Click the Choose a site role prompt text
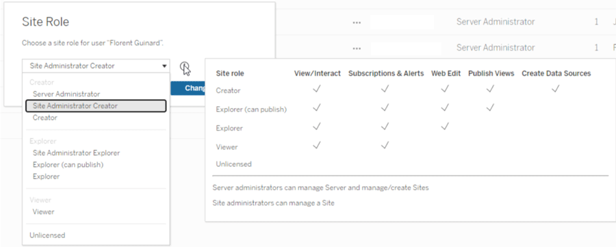 click(92, 43)
